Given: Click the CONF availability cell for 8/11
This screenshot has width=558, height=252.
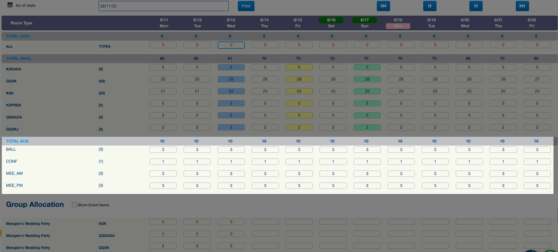Looking at the screenshot, I should [163, 161].
